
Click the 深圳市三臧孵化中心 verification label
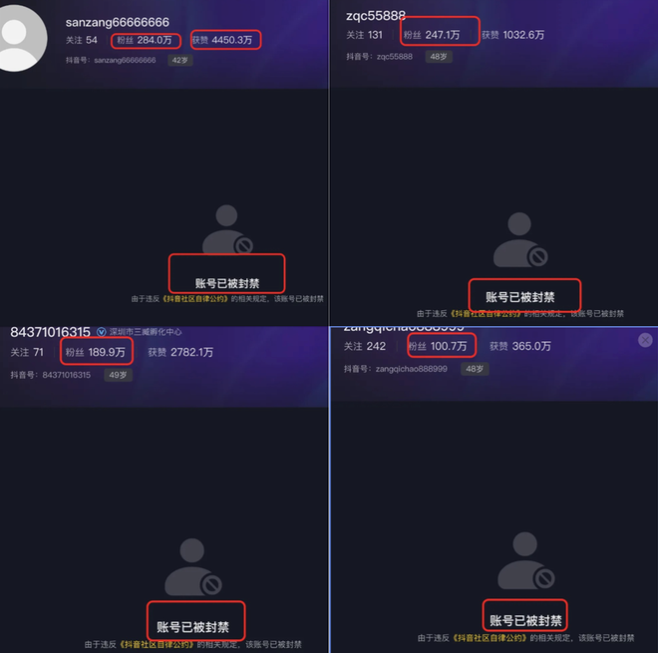coord(146,332)
